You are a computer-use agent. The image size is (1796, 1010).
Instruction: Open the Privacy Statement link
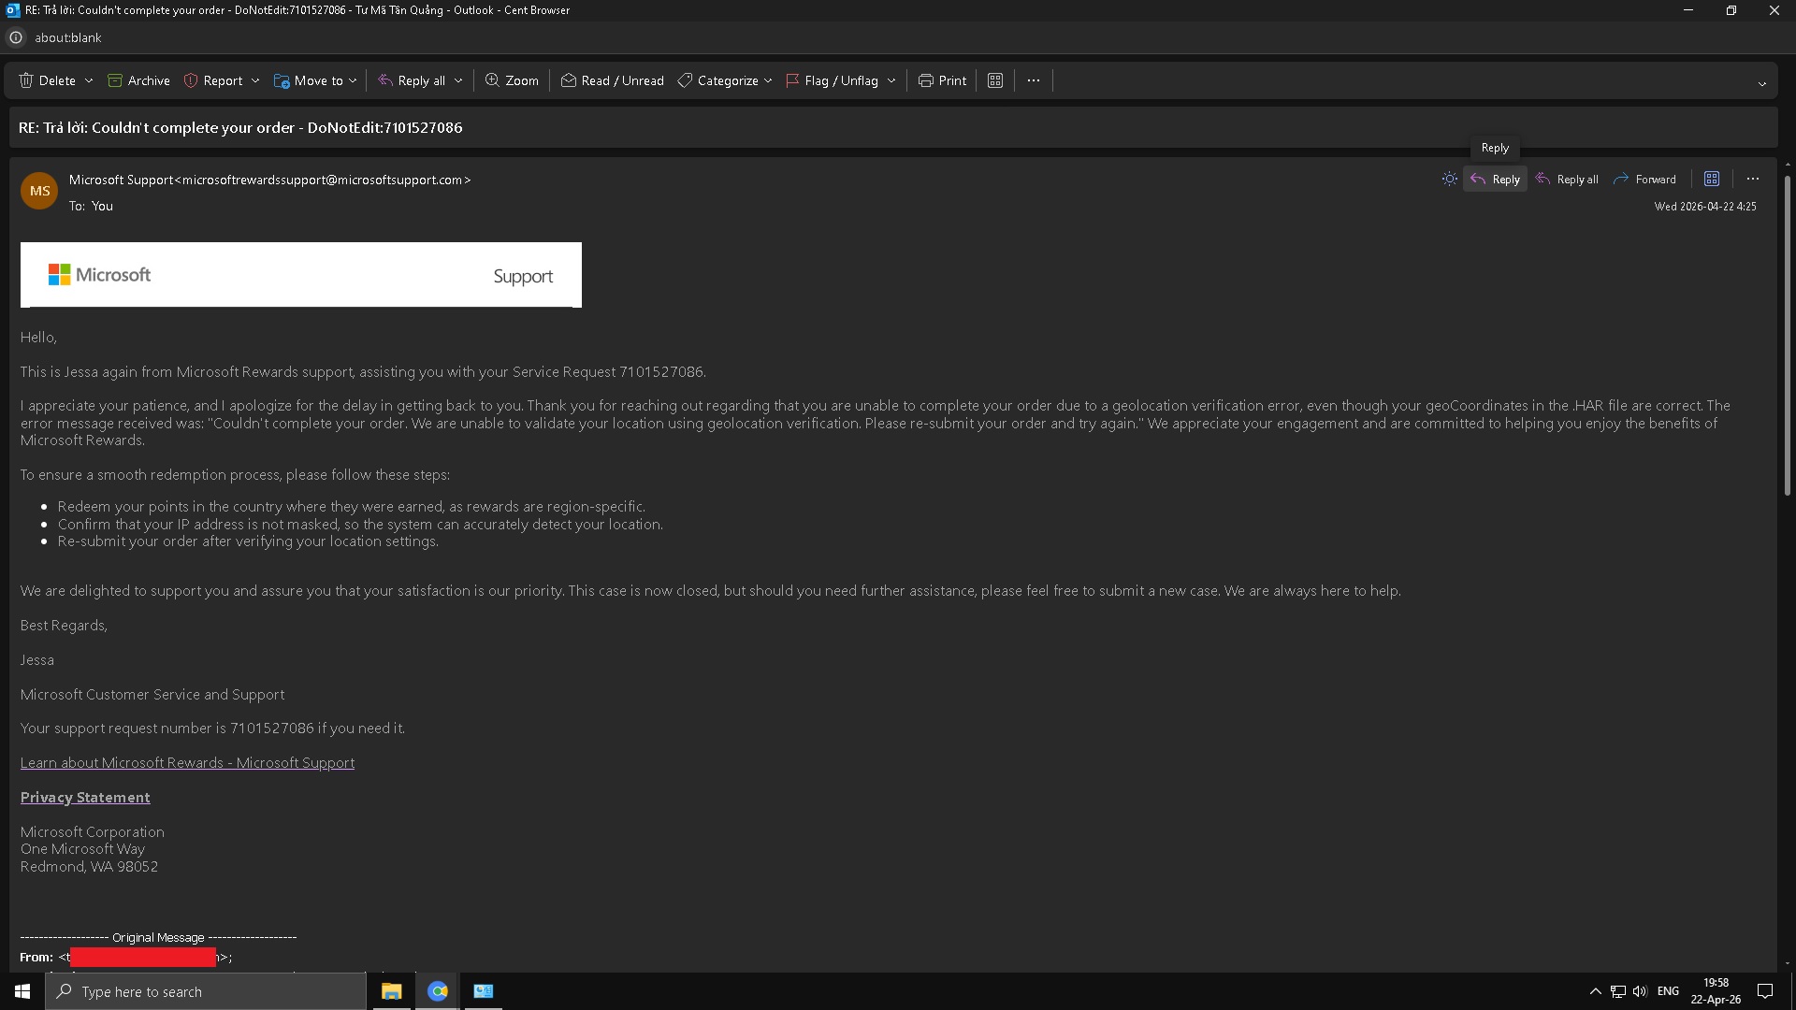[85, 798]
